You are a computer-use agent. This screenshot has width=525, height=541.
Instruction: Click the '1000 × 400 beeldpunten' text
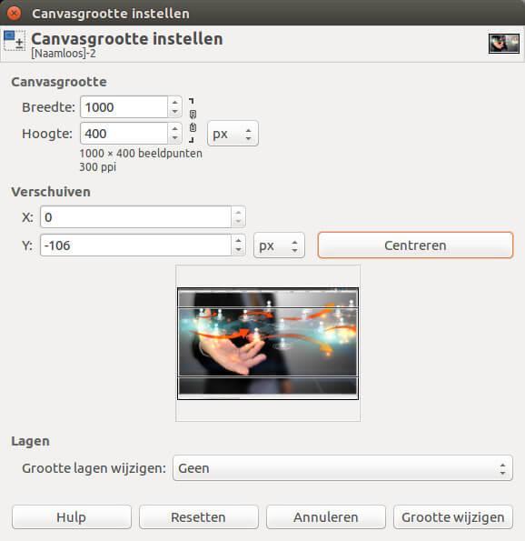click(141, 153)
